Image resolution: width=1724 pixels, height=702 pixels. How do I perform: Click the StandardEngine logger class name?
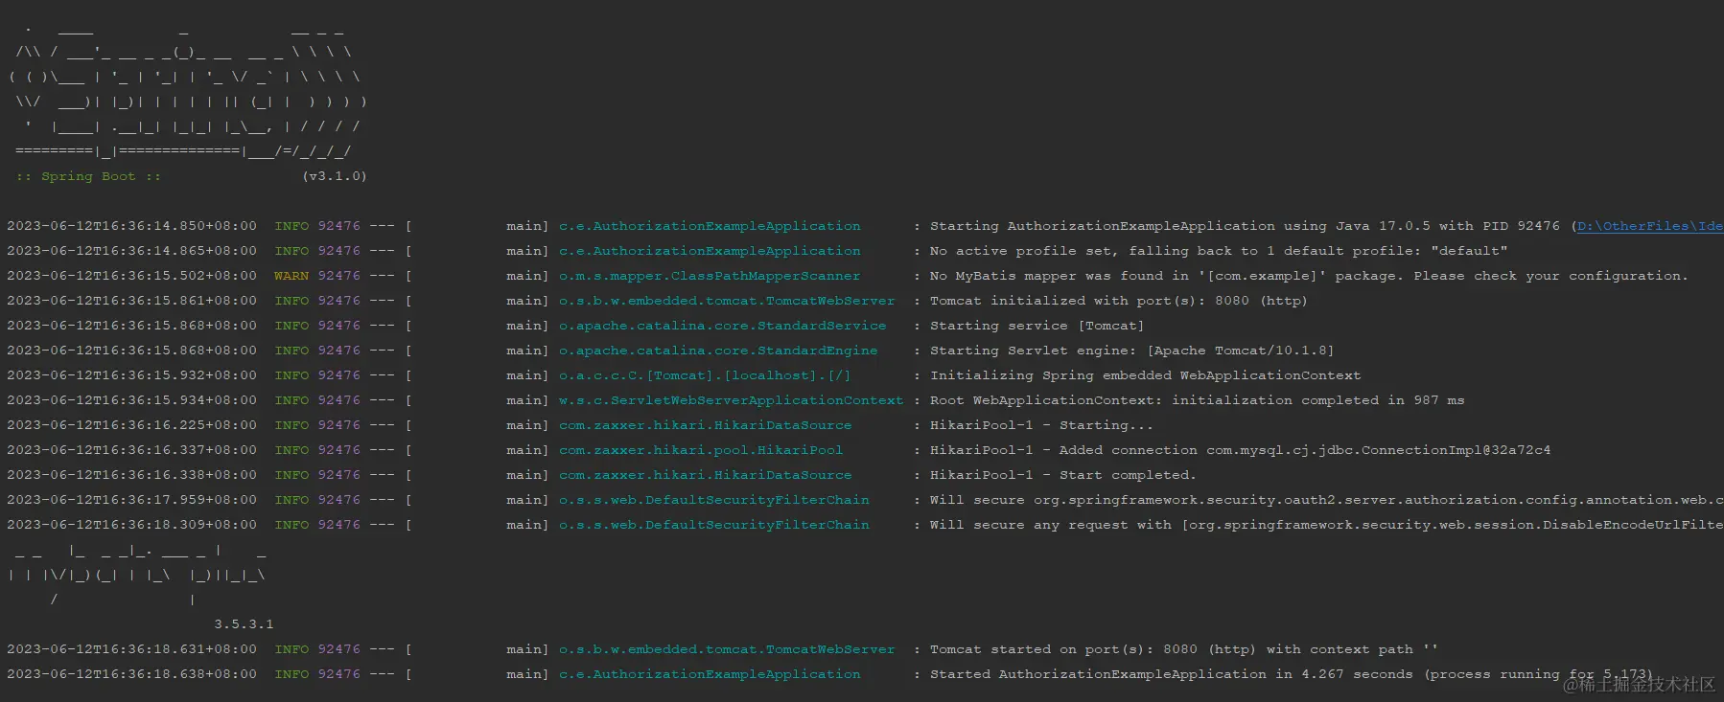click(x=718, y=351)
